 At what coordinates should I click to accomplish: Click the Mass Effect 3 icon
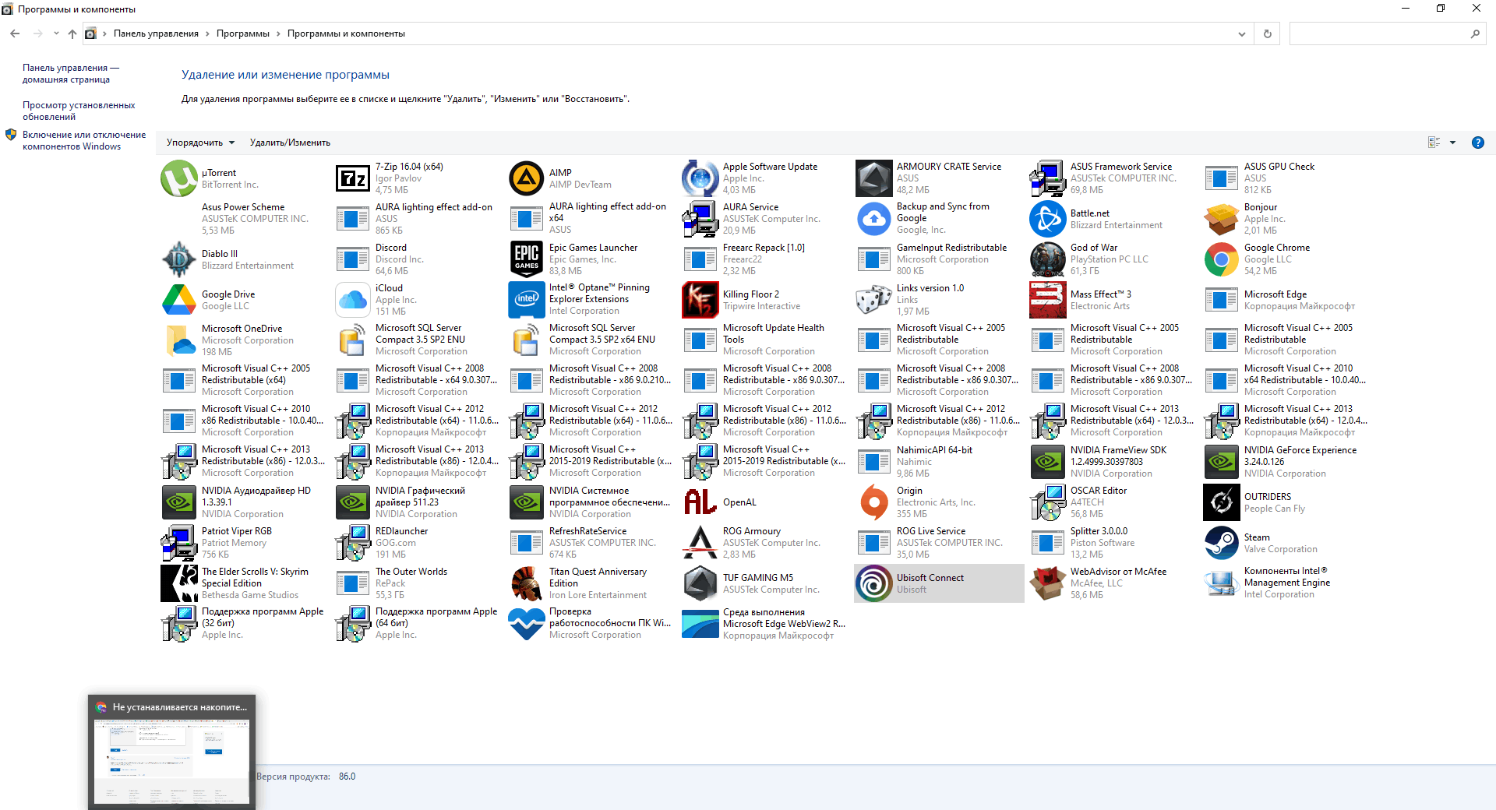click(x=1048, y=300)
